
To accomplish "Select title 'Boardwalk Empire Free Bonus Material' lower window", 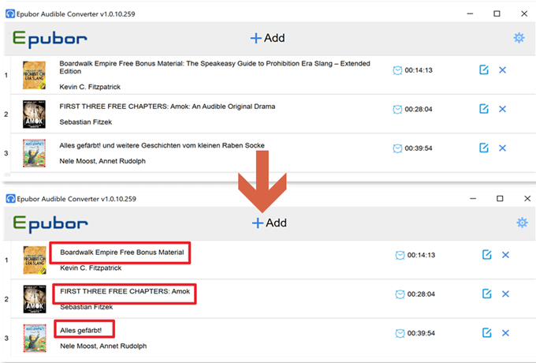I will point(122,253).
